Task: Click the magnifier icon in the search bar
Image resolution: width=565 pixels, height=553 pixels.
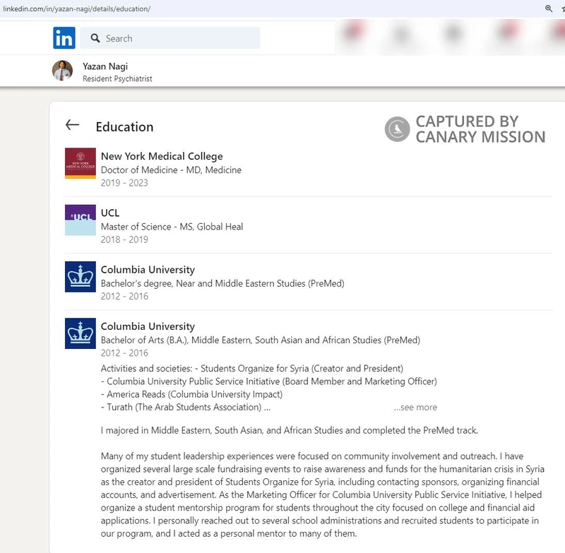Action: (95, 37)
